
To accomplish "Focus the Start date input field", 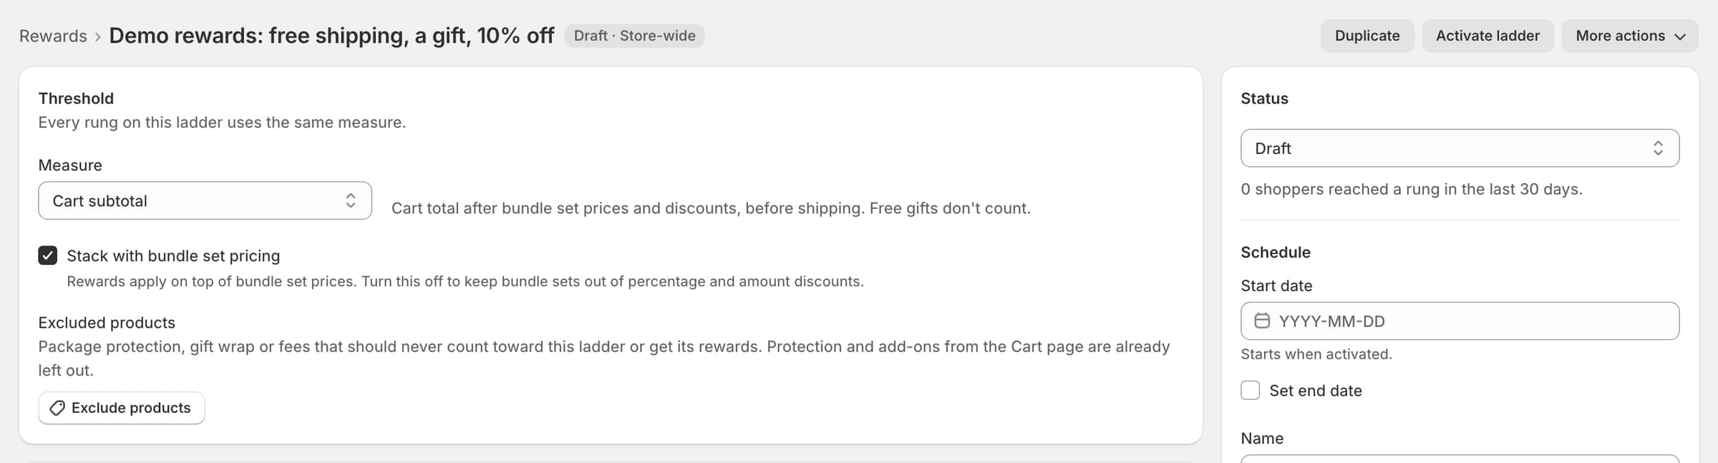I will pos(1460,321).
